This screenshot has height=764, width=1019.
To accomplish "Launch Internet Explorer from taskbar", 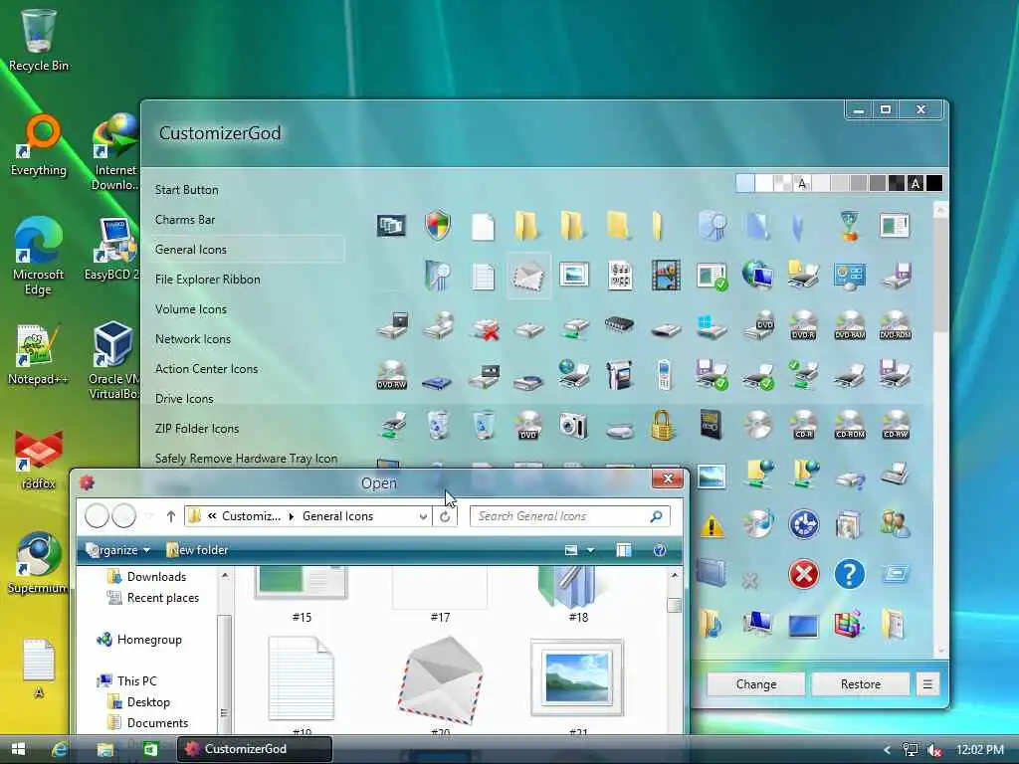I will (61, 749).
